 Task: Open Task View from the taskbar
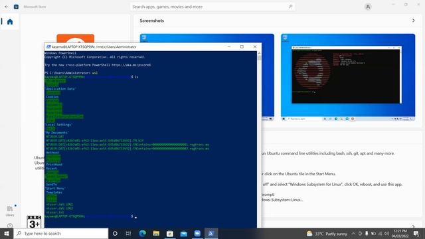pyautogui.click(x=128, y=233)
